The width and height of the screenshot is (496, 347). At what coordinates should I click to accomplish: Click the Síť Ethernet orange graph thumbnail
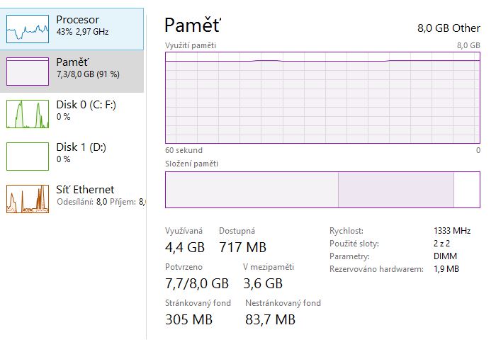pyautogui.click(x=27, y=199)
